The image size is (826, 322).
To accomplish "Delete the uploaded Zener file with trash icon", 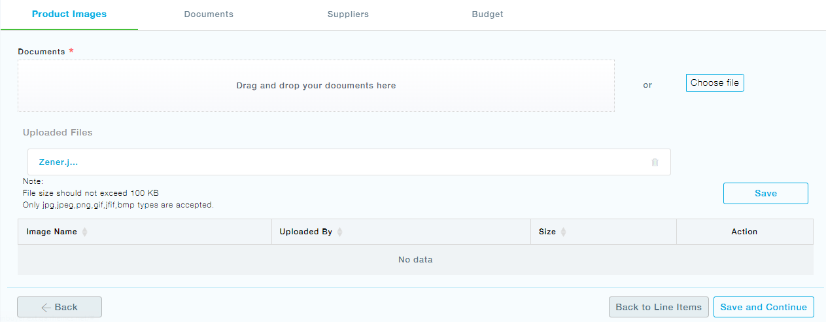I will pos(655,162).
